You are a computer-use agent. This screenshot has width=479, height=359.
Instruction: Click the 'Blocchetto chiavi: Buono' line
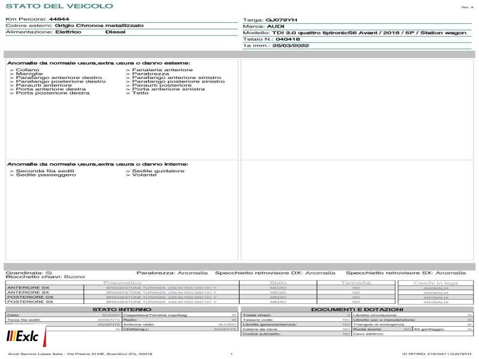(x=46, y=276)
